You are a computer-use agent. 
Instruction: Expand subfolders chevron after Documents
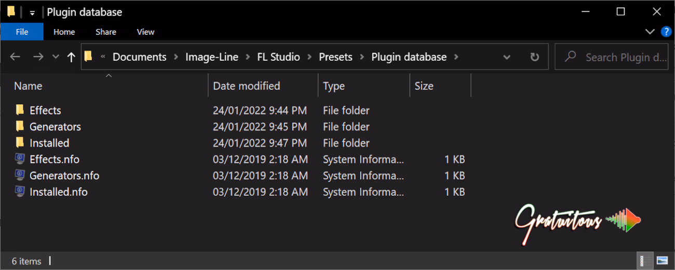tap(176, 57)
